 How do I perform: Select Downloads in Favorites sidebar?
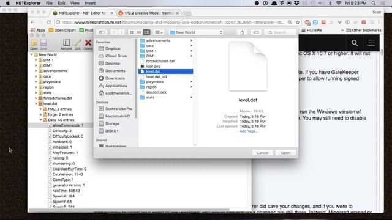pos(115,78)
